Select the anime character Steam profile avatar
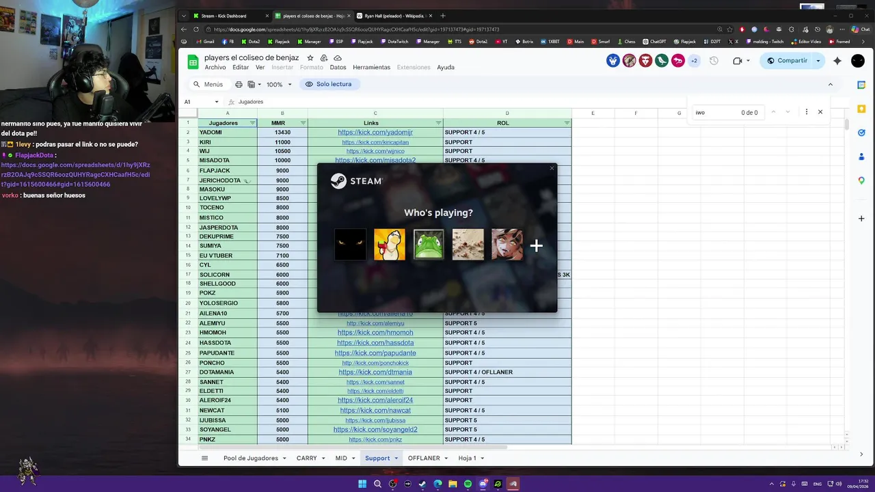Image resolution: width=875 pixels, height=492 pixels. pos(507,245)
